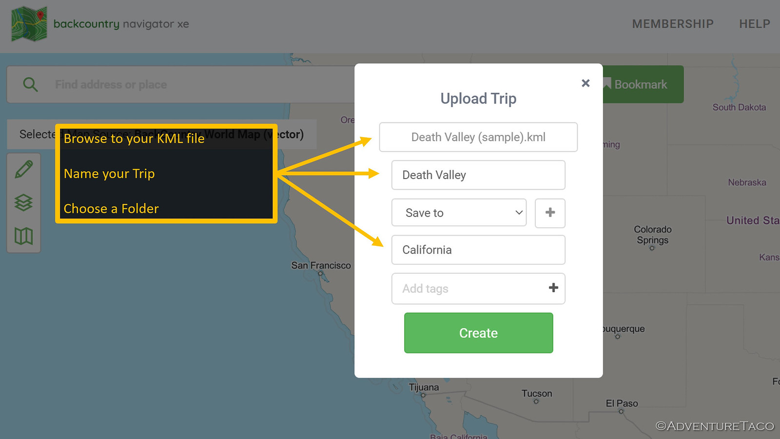Click the Backcountry Navigator map logo
780x439 pixels.
(x=29, y=23)
